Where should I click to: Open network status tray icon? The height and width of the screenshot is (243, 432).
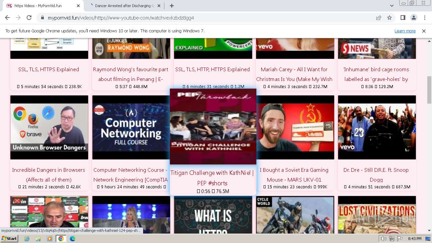[391, 239]
